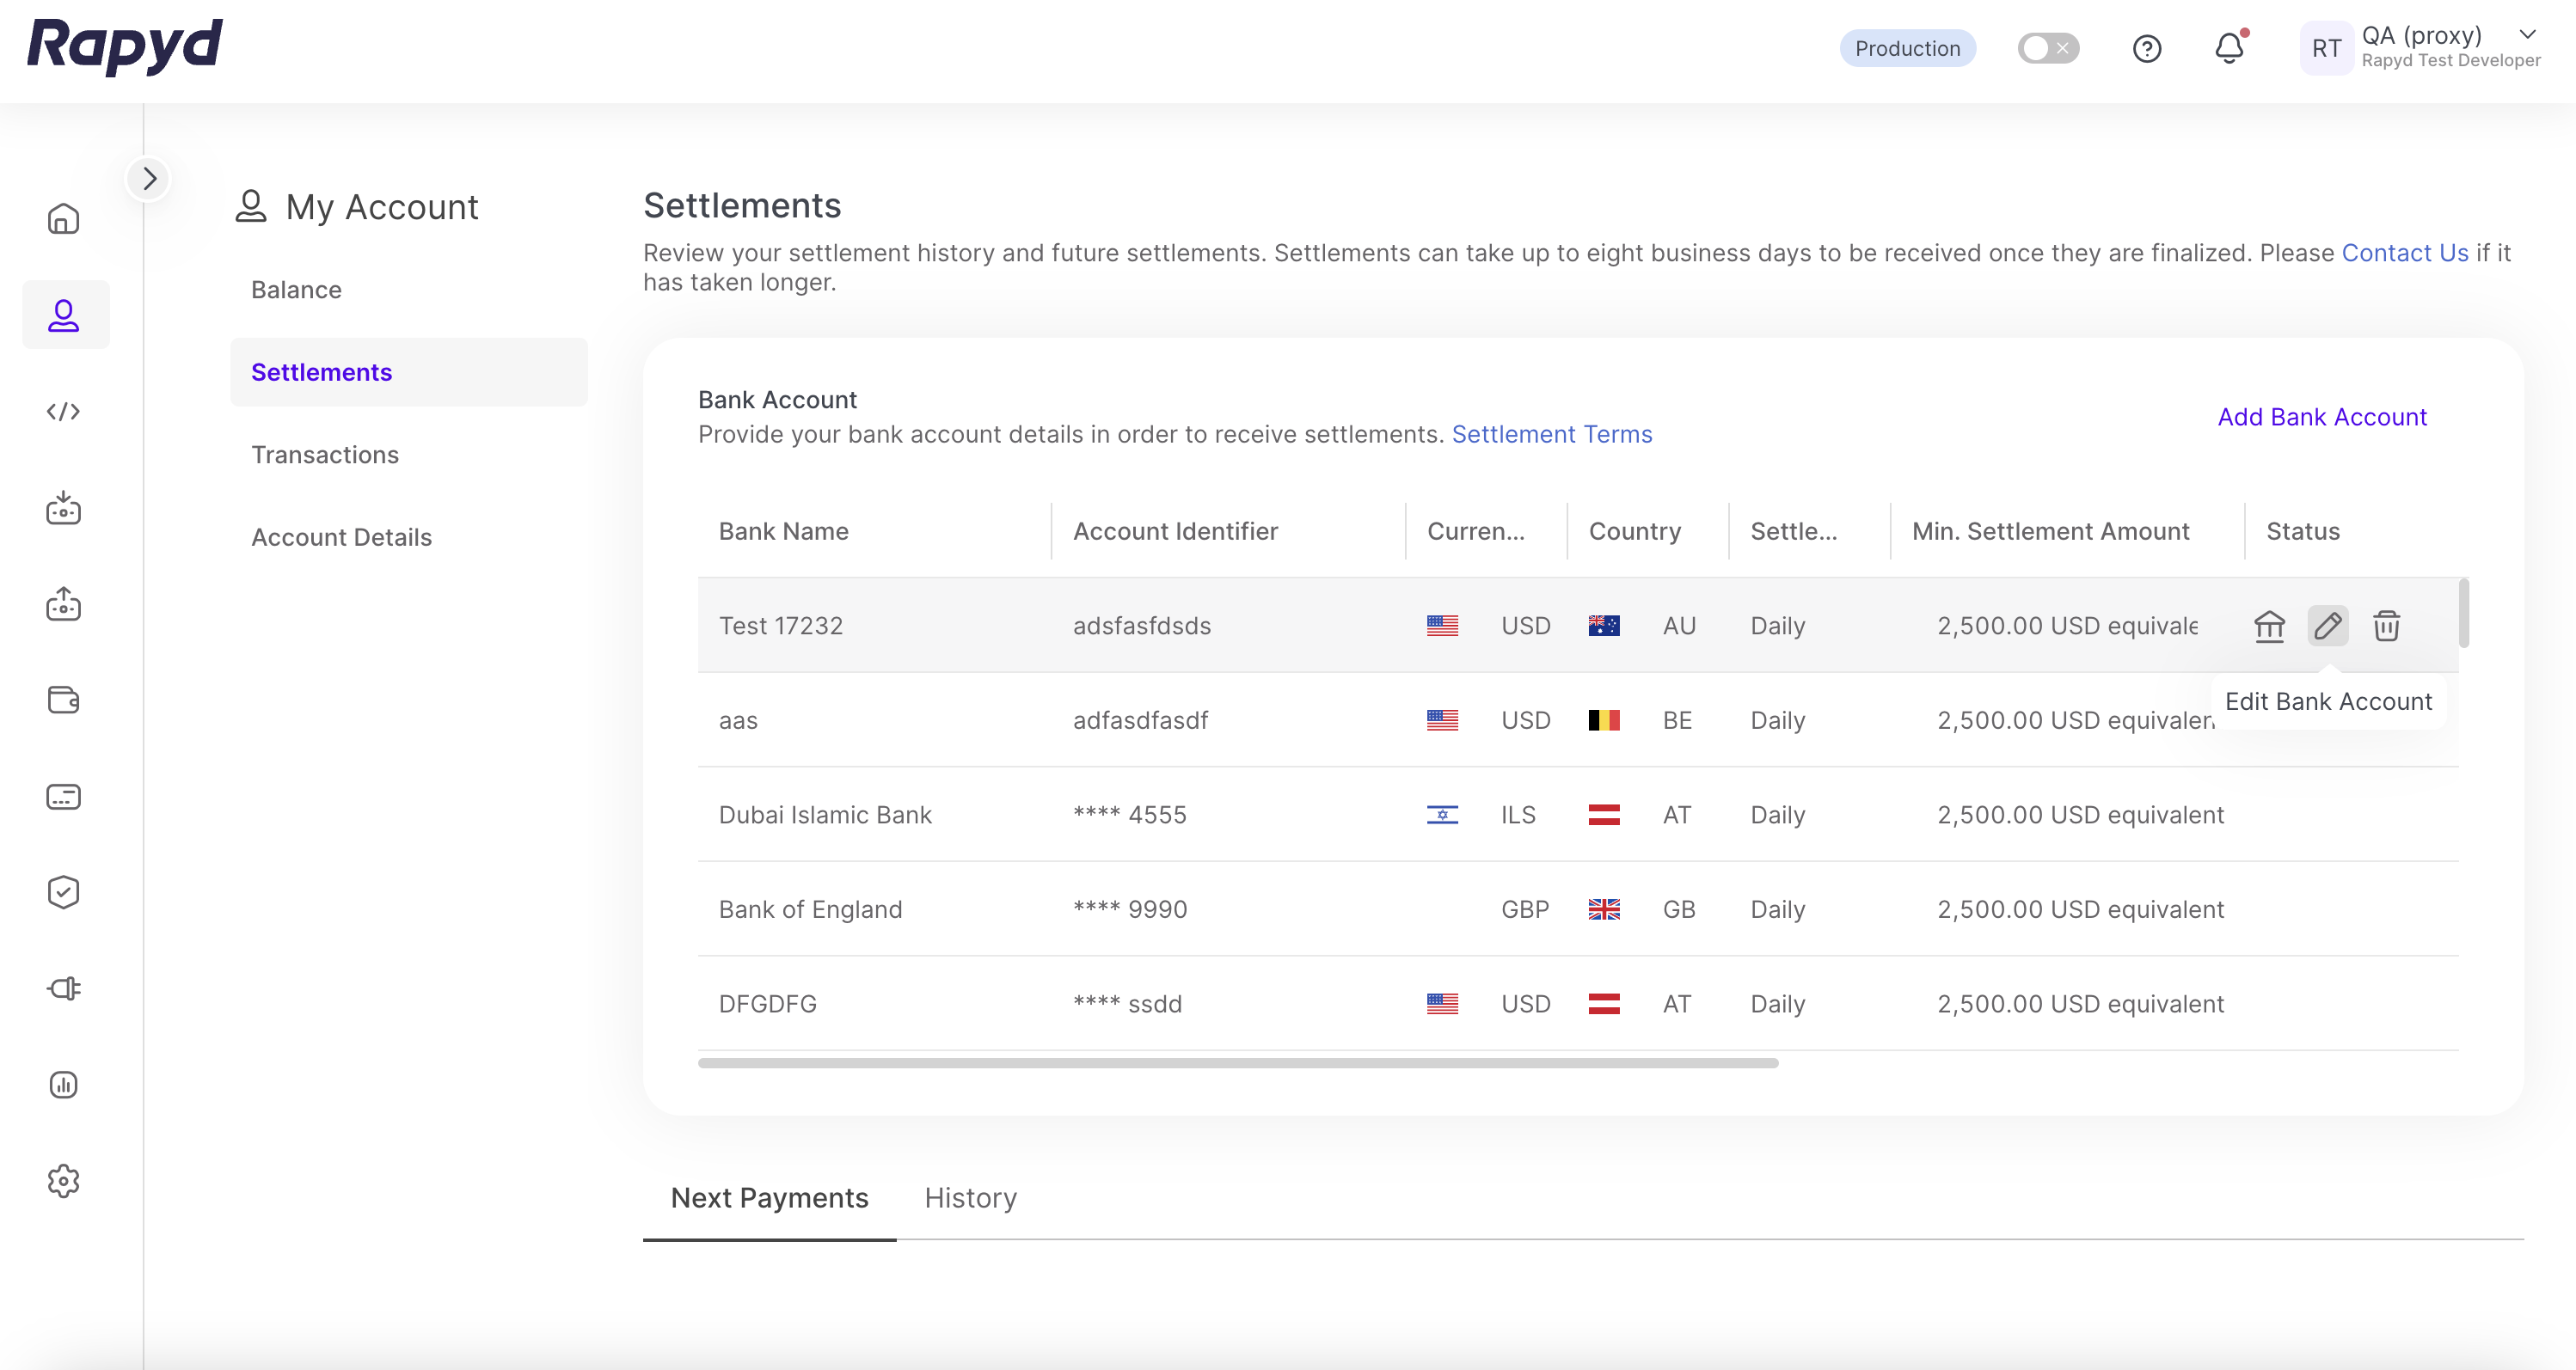
Task: Switch to the History tab
Action: pos(970,1197)
